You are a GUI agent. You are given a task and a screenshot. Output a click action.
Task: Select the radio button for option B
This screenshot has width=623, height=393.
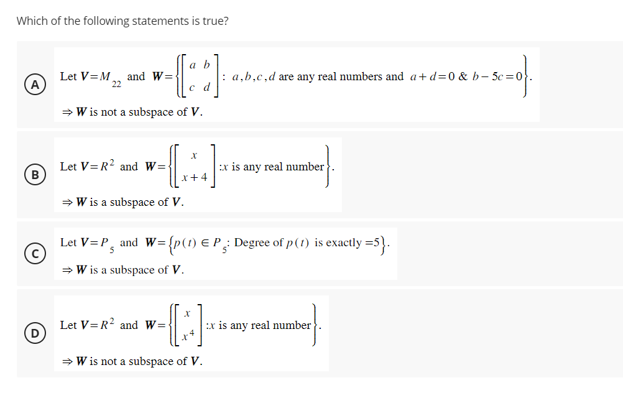click(x=35, y=174)
